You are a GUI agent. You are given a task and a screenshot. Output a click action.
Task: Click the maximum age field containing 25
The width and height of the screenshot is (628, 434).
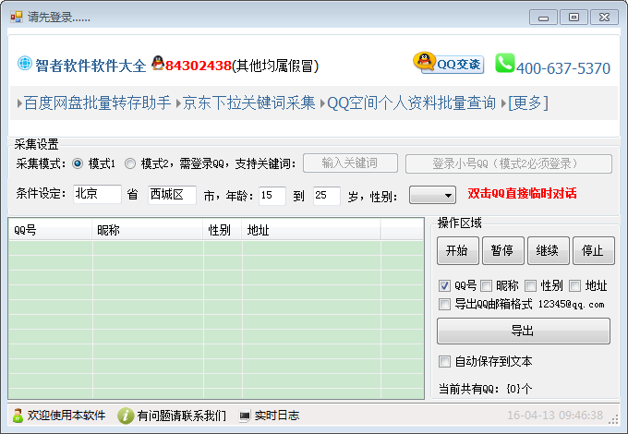pos(326,196)
